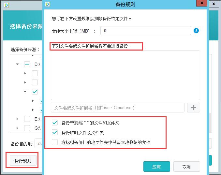Click the plus icon to add exclusion
Screen dimensions: 221x175
pyautogui.click(x=193, y=108)
